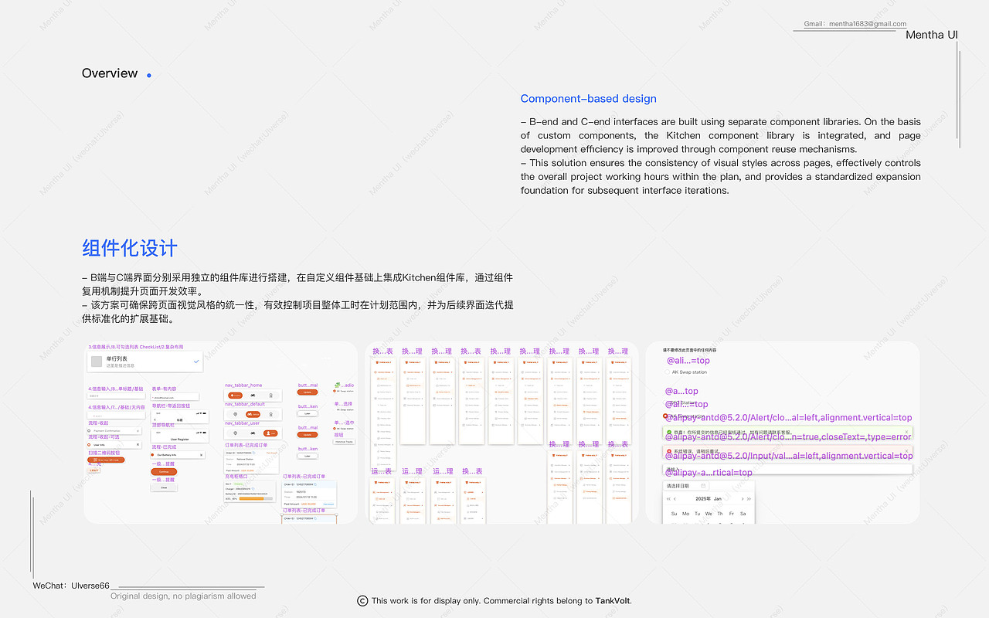Click the green success icon in the alert
The height and width of the screenshot is (618, 989).
click(x=669, y=432)
